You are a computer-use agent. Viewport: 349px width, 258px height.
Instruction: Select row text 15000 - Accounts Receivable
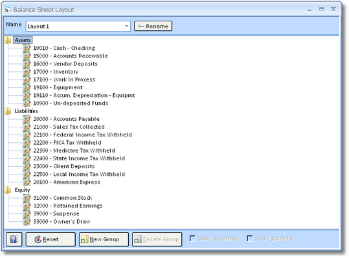(71, 56)
